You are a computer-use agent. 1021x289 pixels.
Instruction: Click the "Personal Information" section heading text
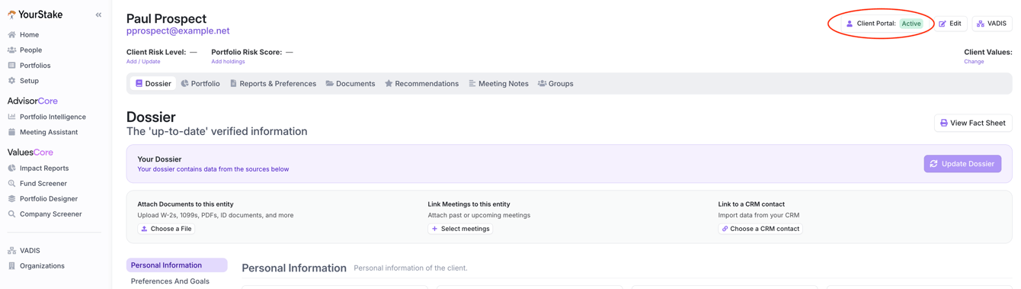294,268
